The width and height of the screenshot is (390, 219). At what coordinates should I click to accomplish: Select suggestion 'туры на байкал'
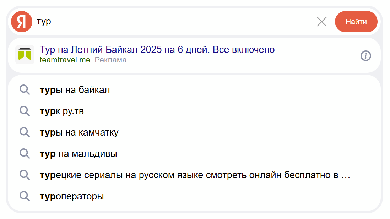75,90
